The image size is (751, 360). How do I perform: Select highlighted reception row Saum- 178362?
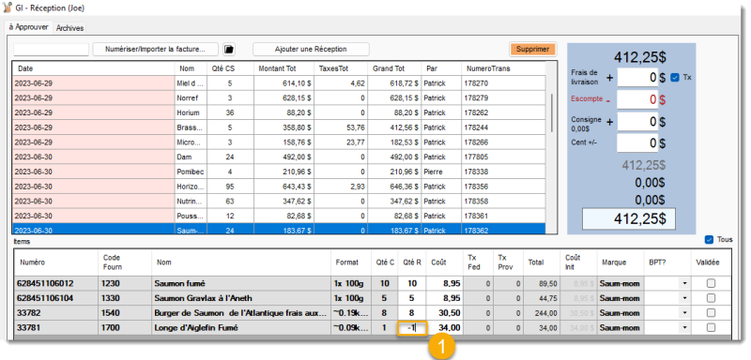pos(279,229)
